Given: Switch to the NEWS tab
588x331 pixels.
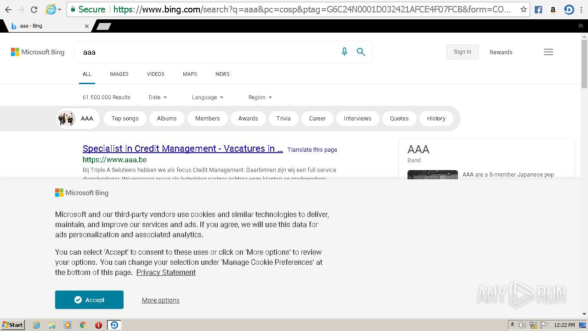Looking at the screenshot, I should (x=222, y=74).
